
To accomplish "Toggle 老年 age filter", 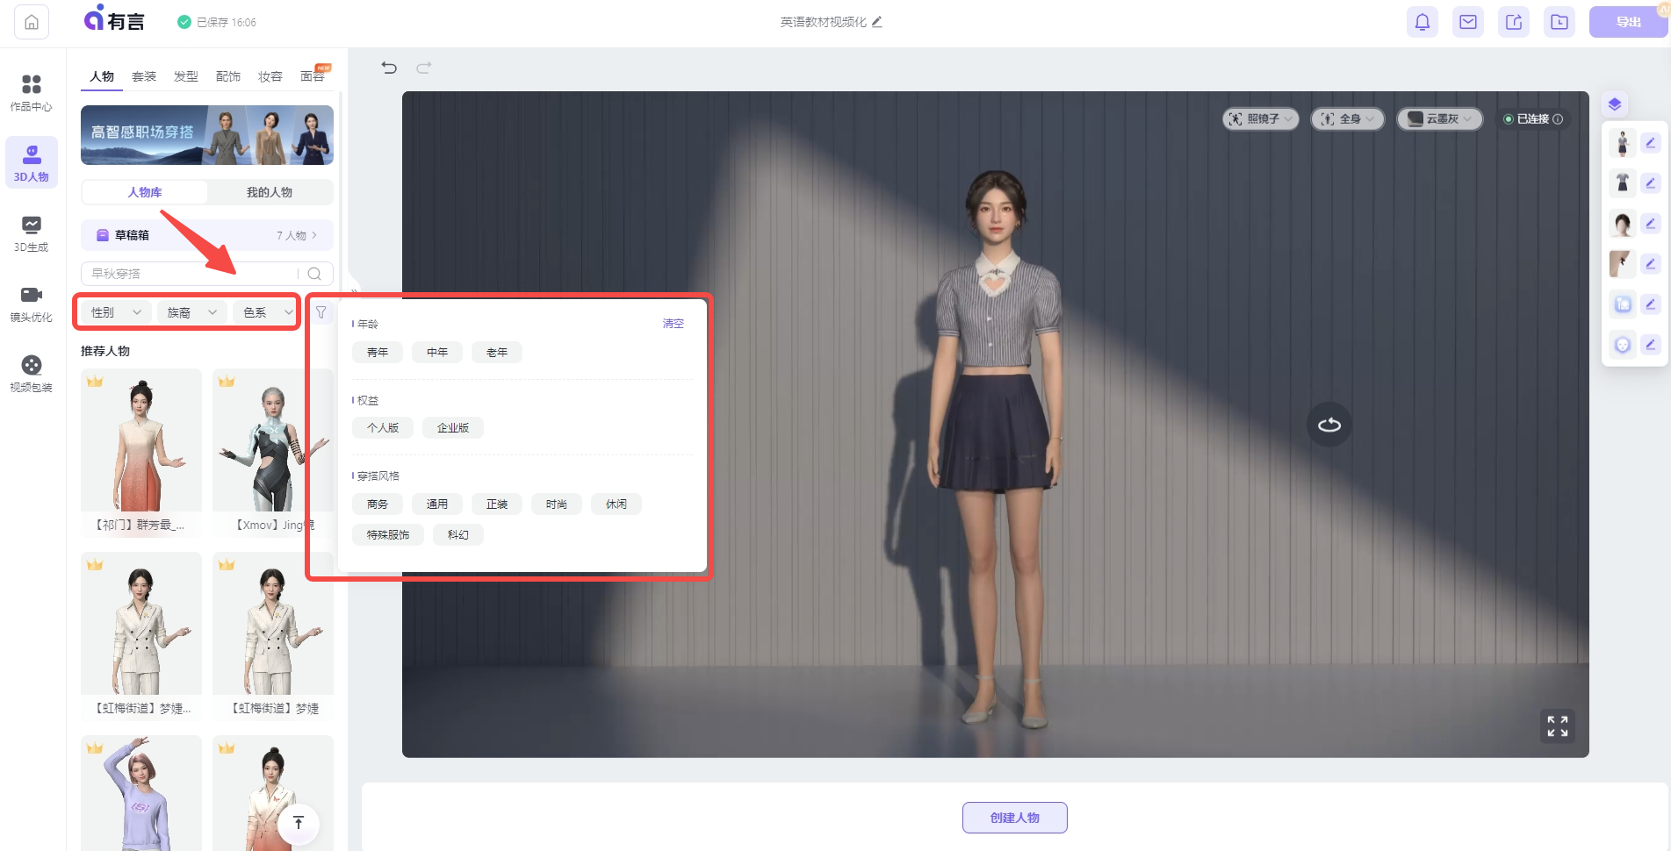I will point(497,353).
